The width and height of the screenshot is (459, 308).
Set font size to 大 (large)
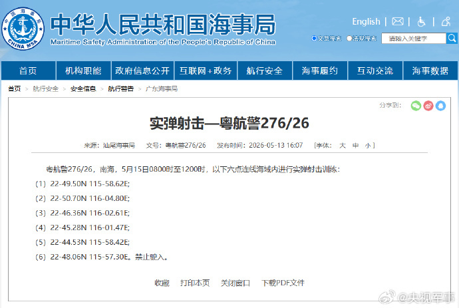(x=343, y=146)
